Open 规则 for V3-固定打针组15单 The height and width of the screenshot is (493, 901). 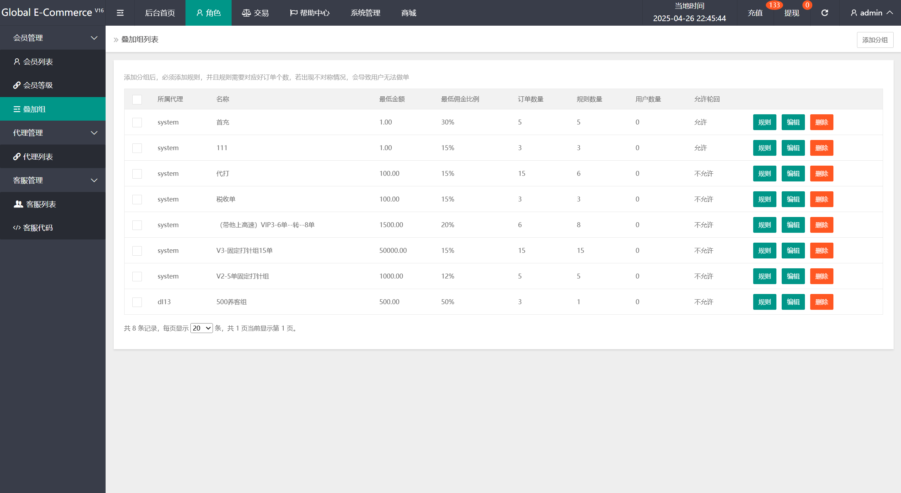click(764, 251)
